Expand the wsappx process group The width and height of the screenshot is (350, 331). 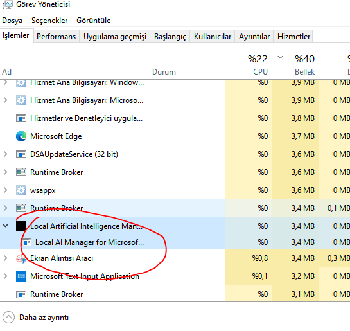click(x=6, y=190)
